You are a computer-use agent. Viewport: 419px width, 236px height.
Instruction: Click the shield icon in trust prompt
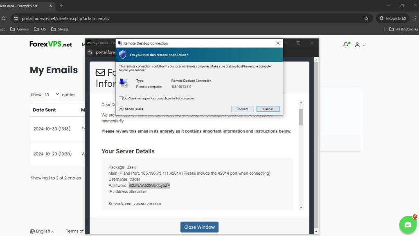(123, 54)
